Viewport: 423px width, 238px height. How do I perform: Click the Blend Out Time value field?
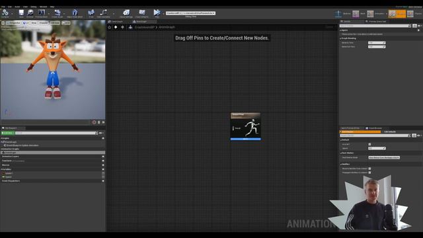377,47
